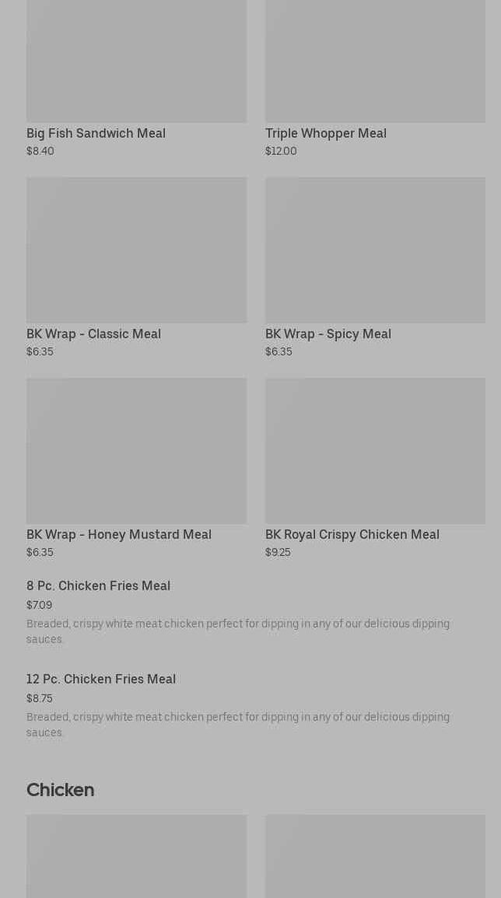This screenshot has width=501, height=898.
Task: Select the BK Royal Crispy Chicken Meal title
Action: click(x=352, y=535)
